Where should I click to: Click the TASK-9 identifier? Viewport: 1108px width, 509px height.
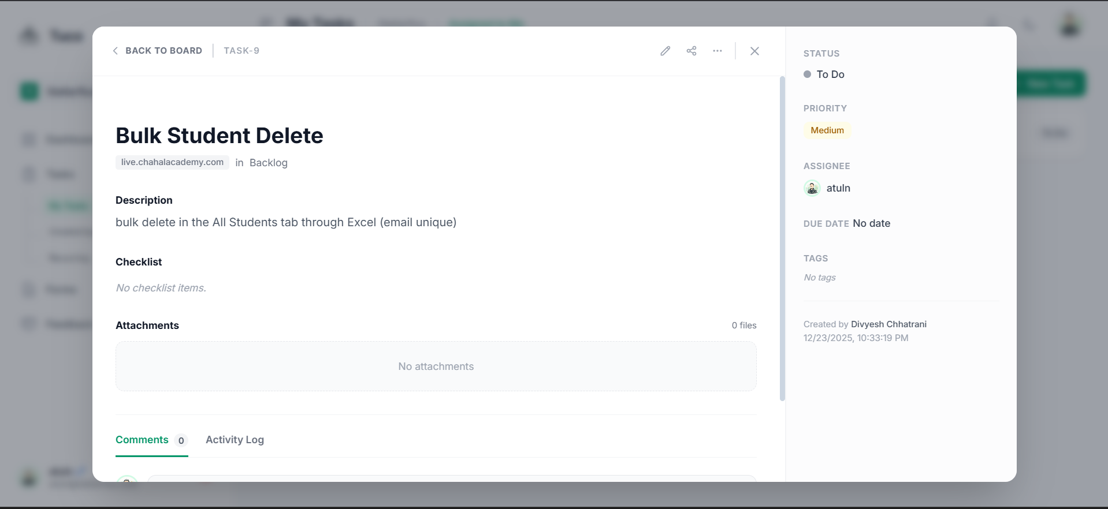(x=241, y=51)
